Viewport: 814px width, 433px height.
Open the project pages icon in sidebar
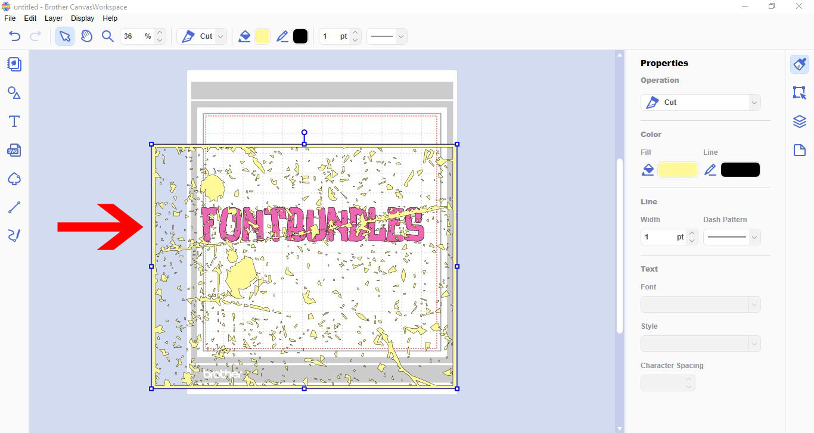pyautogui.click(x=14, y=64)
